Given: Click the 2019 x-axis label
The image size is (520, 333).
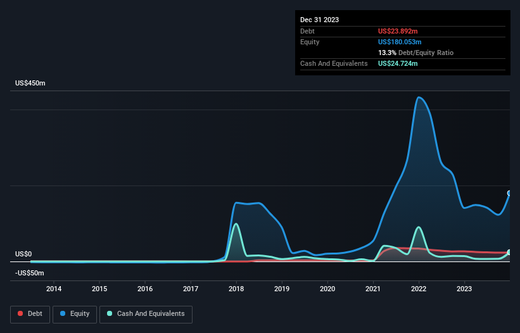Looking at the screenshot, I should pos(282,289).
